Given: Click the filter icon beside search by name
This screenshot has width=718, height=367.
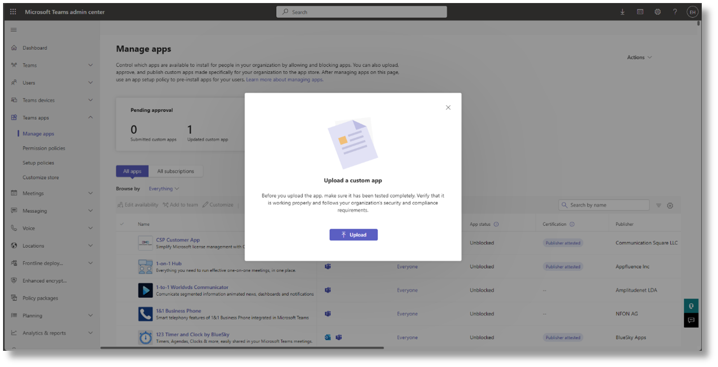Looking at the screenshot, I should 659,206.
